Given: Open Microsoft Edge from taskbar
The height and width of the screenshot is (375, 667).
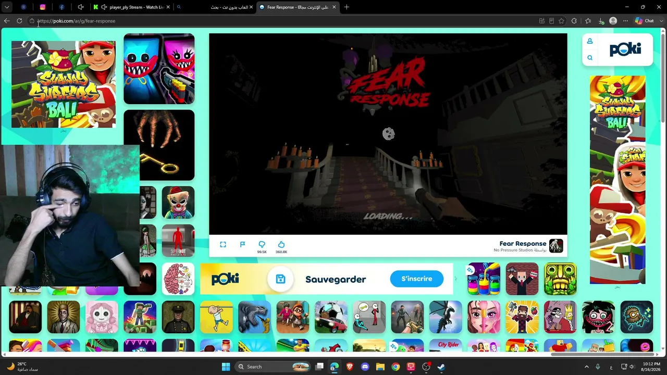Looking at the screenshot, I should (x=335, y=367).
